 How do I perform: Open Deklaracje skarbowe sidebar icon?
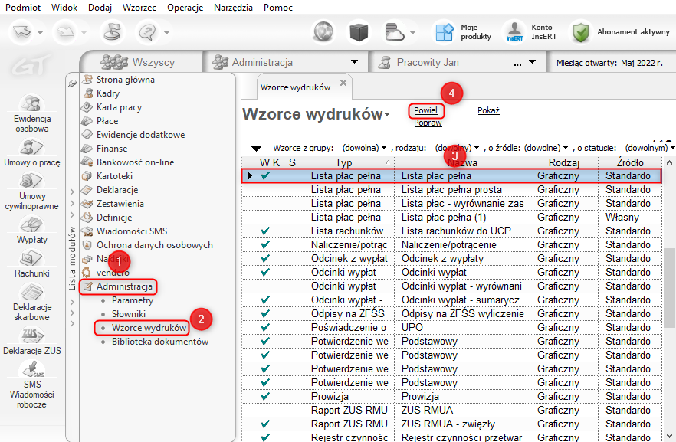pyautogui.click(x=32, y=303)
